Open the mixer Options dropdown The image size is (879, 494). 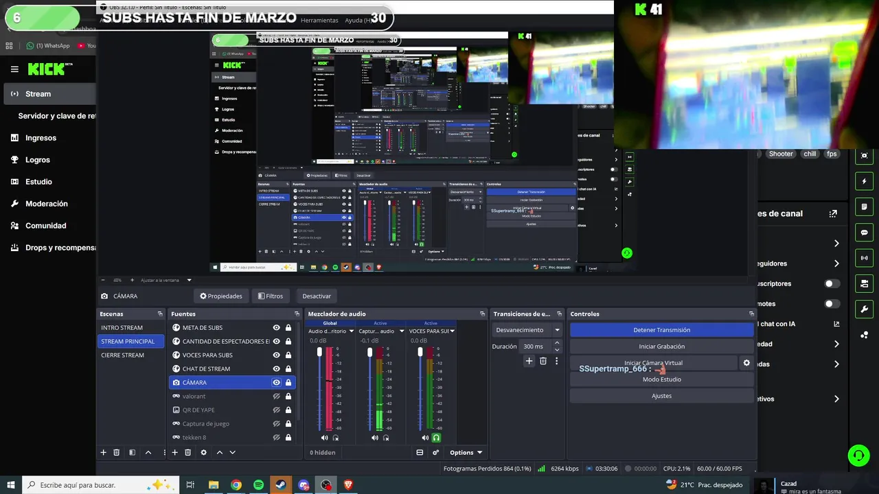[x=466, y=452]
